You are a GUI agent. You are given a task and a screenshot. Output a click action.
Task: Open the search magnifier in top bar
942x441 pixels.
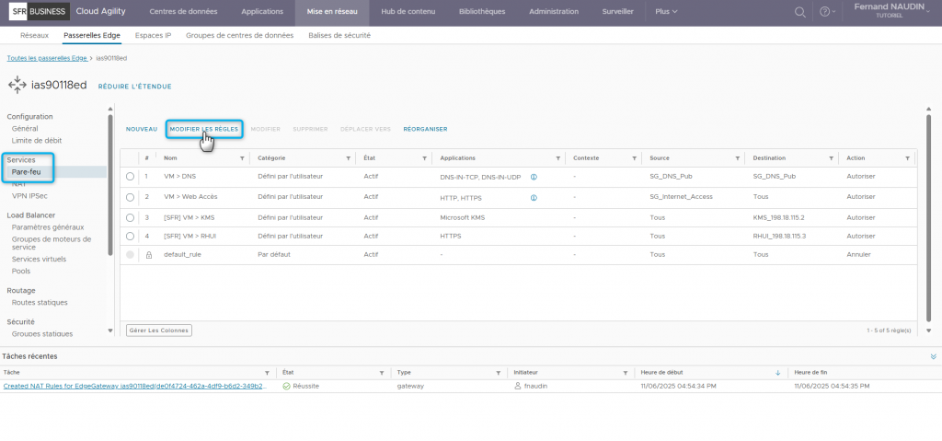[x=800, y=12]
